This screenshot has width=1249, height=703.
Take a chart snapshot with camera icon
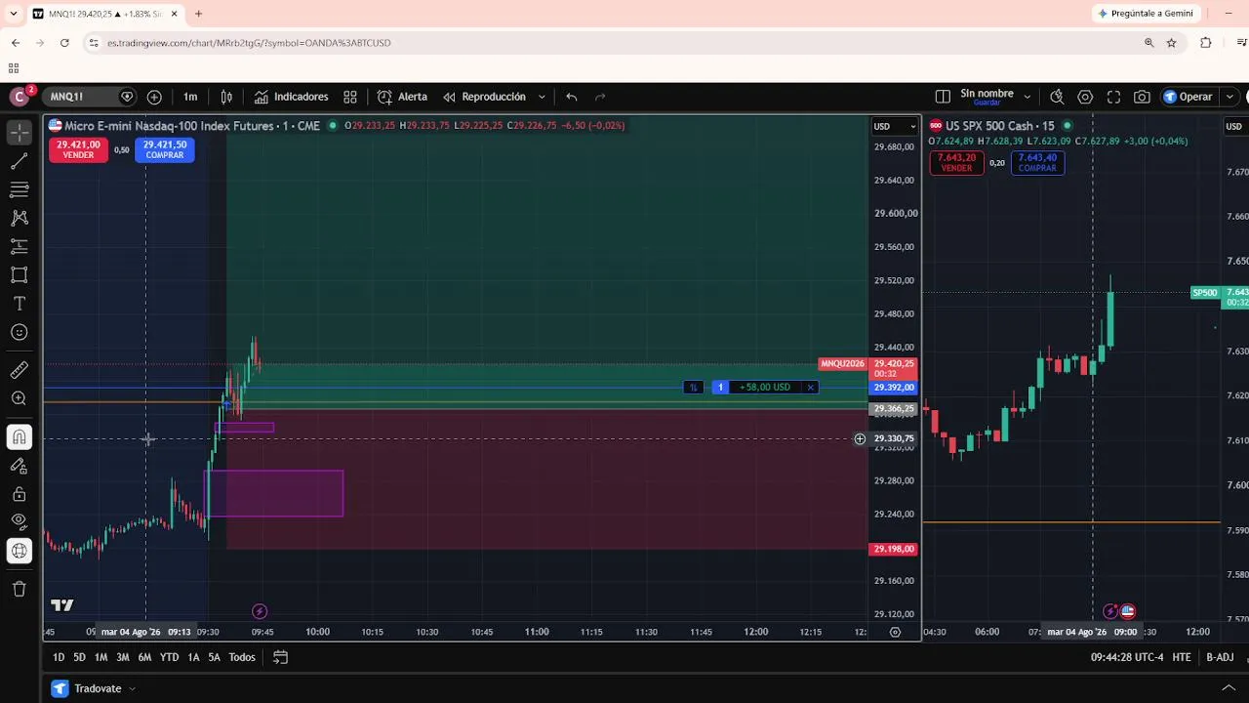tap(1142, 97)
